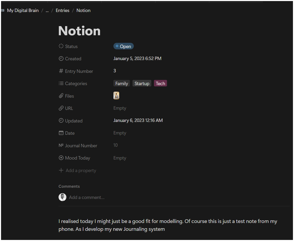Click the URL property label
Viewport: 294px width, 241px height.
pyautogui.click(x=69, y=108)
